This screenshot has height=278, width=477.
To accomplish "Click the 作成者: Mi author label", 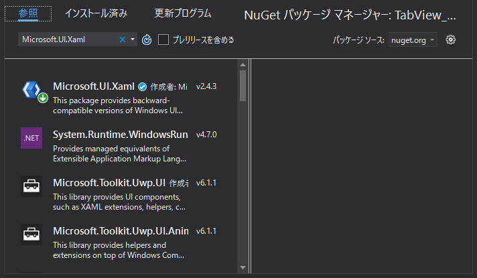I will tap(169, 87).
